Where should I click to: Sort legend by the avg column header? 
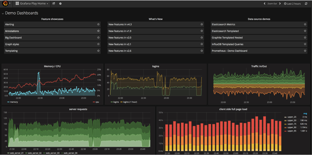click(x=305, y=113)
